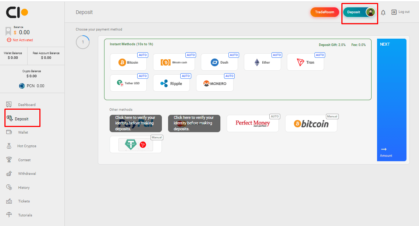This screenshot has height=226, width=419.
Task: Open the TradeRoom button
Action: 324,12
